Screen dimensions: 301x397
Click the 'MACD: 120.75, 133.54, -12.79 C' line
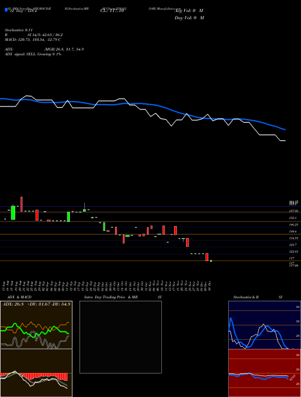click(33, 40)
